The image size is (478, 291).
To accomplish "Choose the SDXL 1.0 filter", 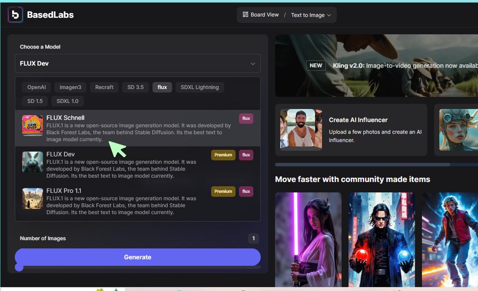I will tap(67, 101).
